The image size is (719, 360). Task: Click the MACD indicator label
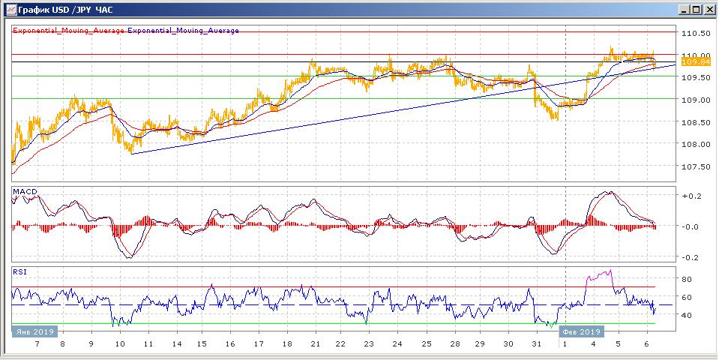point(25,192)
